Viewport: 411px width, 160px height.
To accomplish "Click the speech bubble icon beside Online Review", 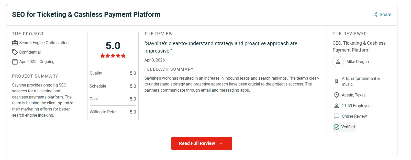I will 336,116.
